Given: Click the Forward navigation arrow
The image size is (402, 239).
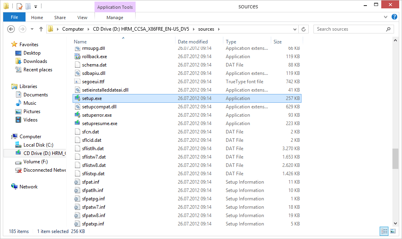Looking at the screenshot, I should [x=22, y=29].
